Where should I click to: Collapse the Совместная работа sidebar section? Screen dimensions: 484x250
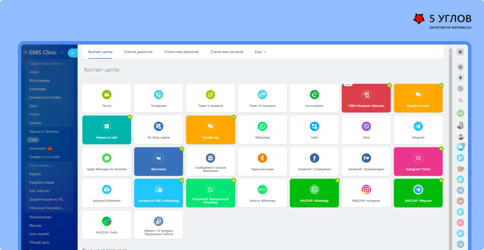(x=63, y=63)
